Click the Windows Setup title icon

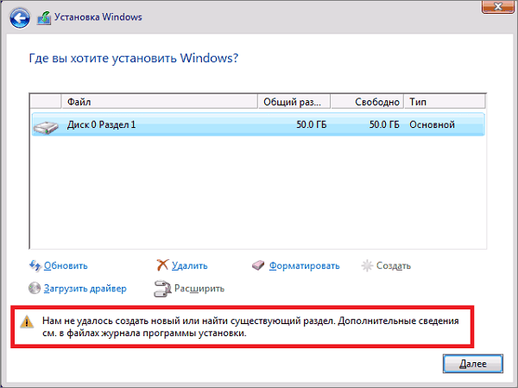point(44,18)
